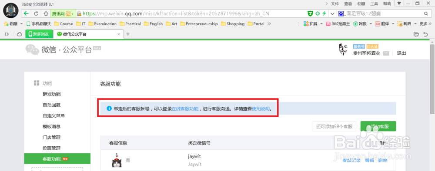Open the 截图 screenshot tool
The image size is (435, 171).
(404, 24)
